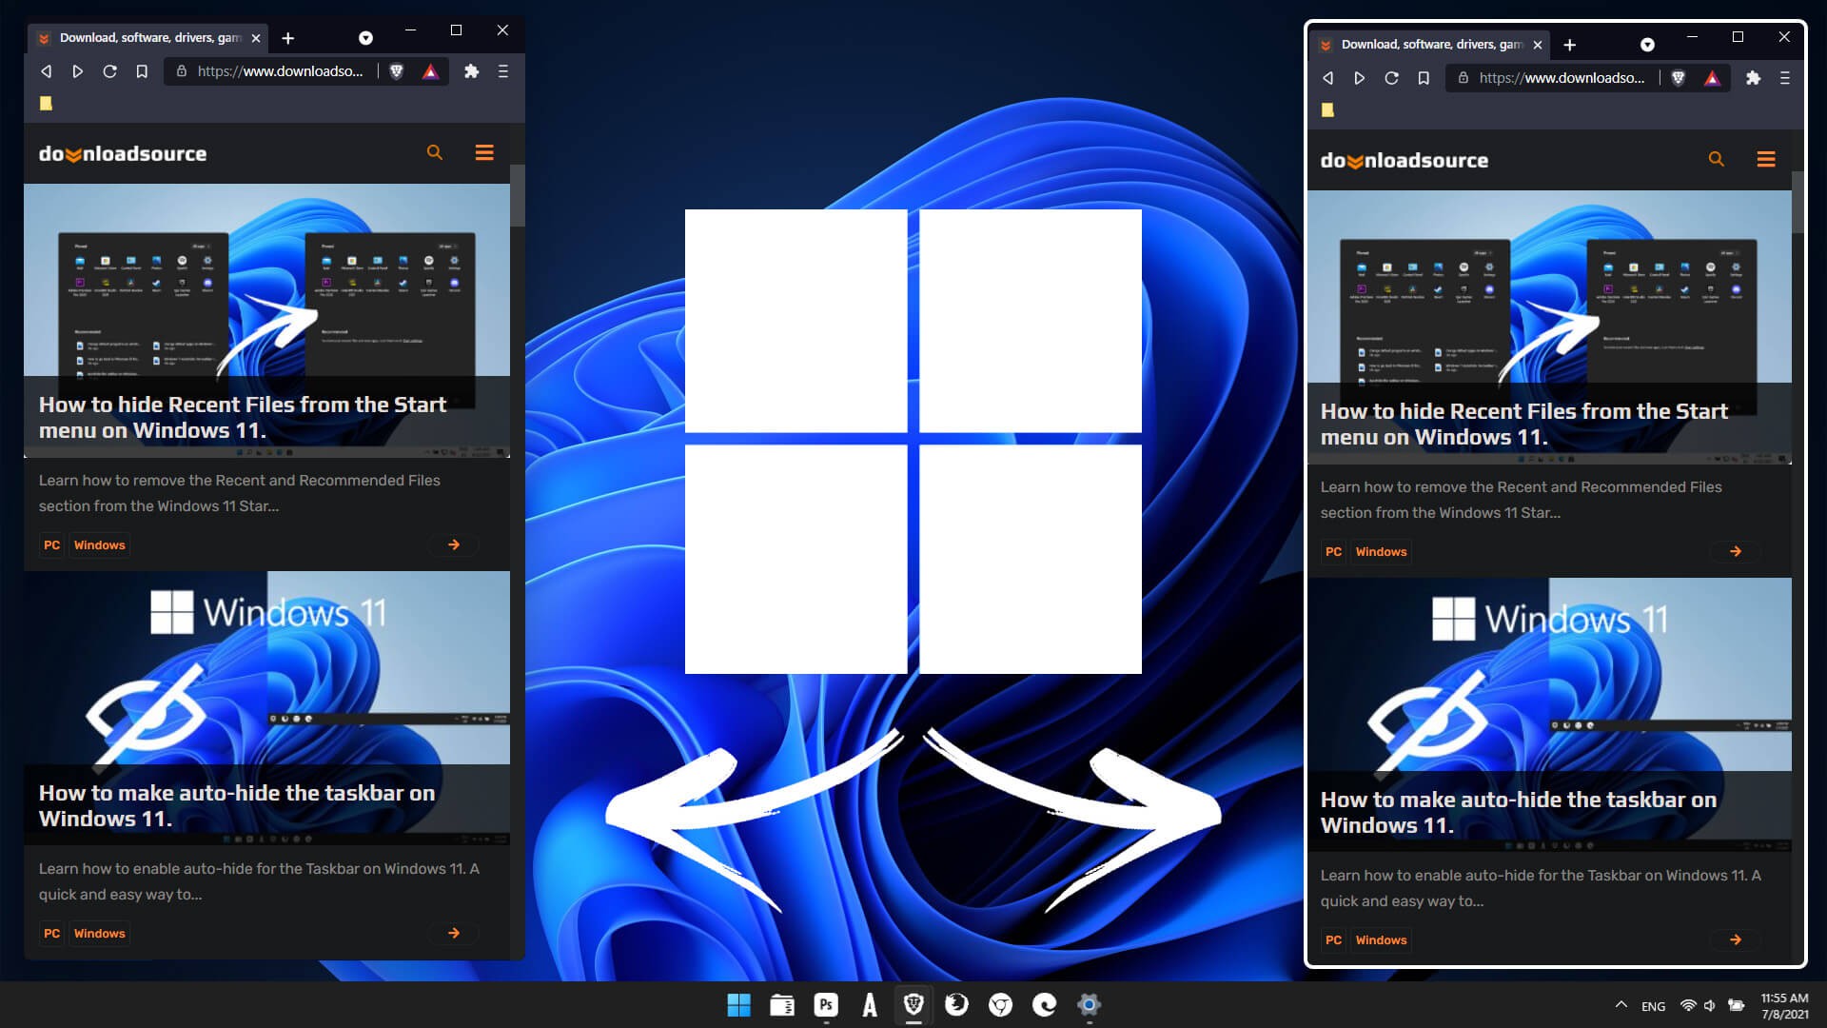Open Chrome from taskbar
The image size is (1827, 1028).
tap(1000, 1004)
